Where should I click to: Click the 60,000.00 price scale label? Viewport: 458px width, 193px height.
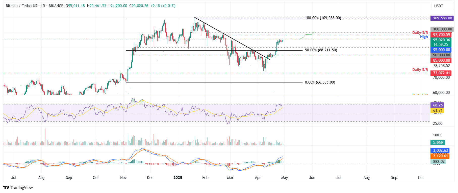[x=441, y=93]
